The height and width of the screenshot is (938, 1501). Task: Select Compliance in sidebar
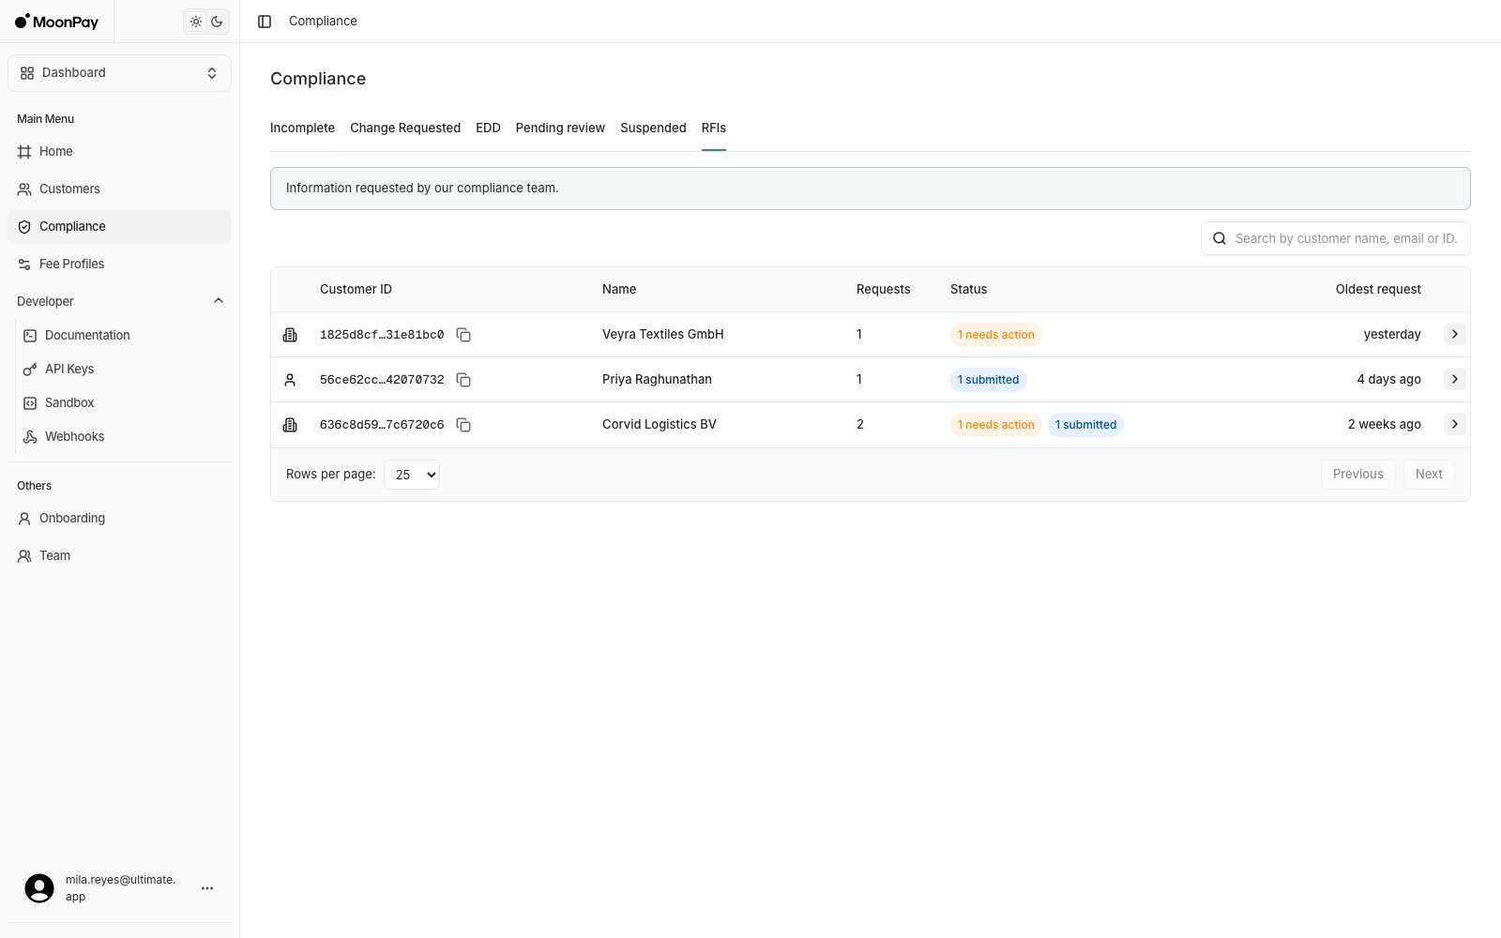point(119,227)
